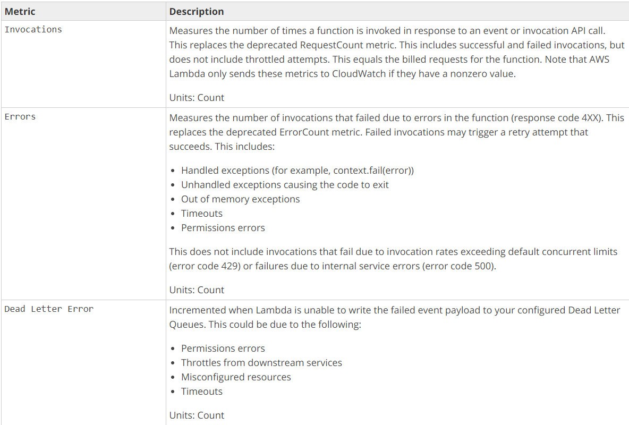Click Timeouts bullet under Dead Letter Error
629x425 pixels.
pos(202,392)
